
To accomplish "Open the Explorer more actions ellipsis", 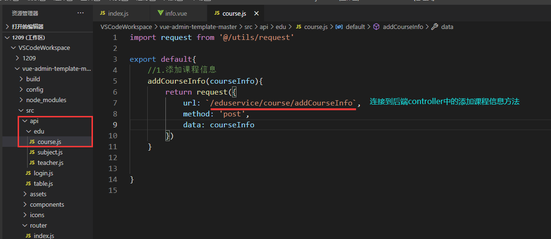I will point(81,13).
